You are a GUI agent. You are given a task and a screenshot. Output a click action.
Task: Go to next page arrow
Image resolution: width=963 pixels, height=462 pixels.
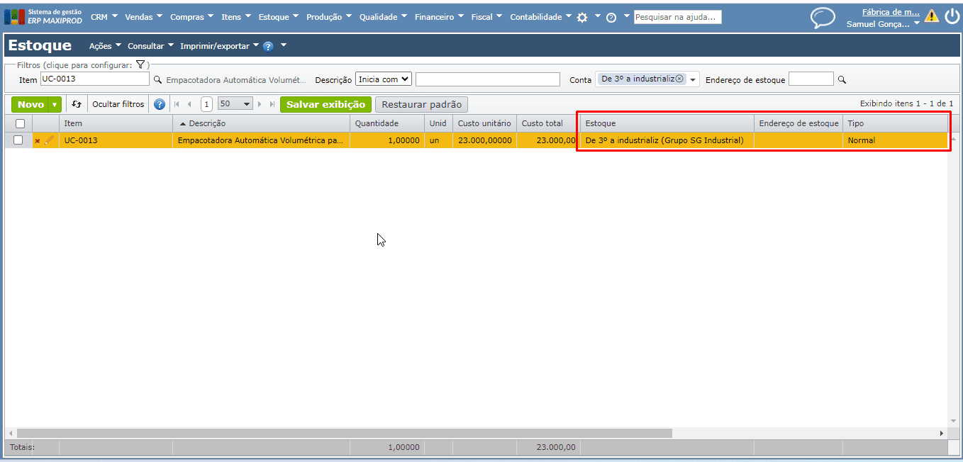[x=260, y=104]
